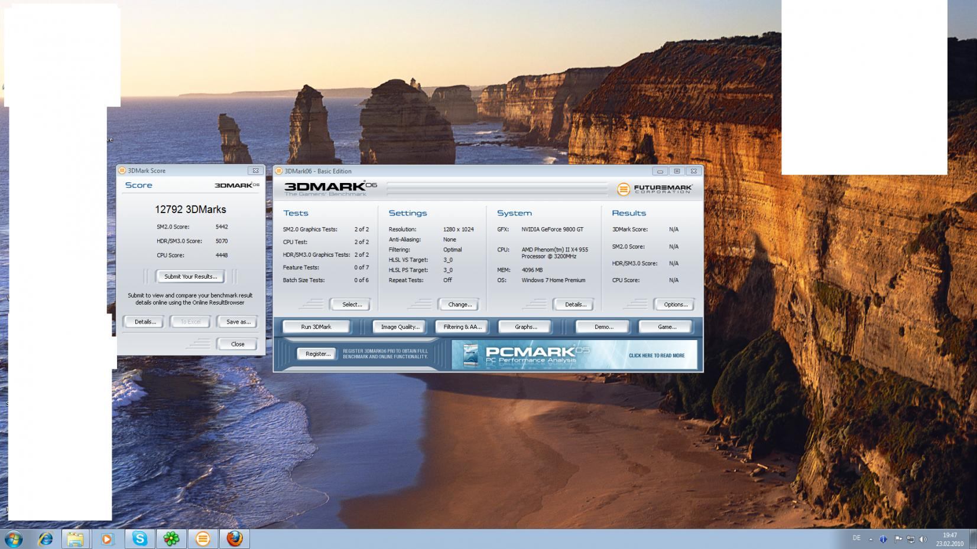Click Options button under Results

tap(675, 305)
